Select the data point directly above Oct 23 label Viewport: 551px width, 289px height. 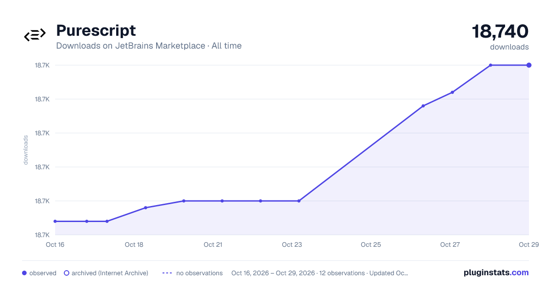pos(299,201)
